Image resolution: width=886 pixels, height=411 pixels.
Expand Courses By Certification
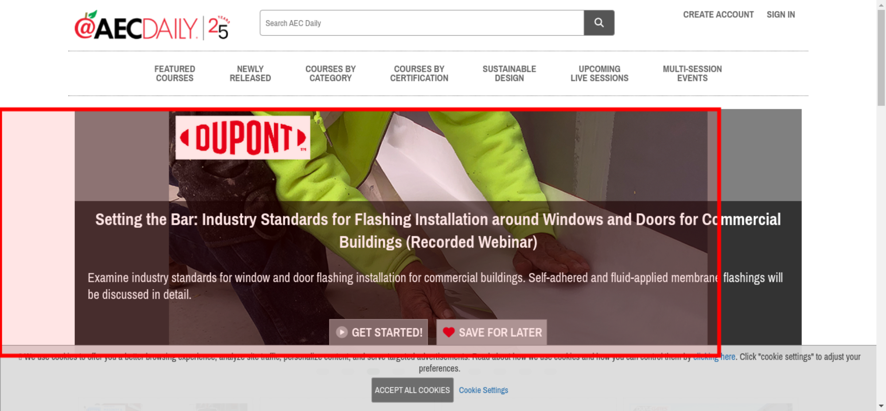[419, 73]
